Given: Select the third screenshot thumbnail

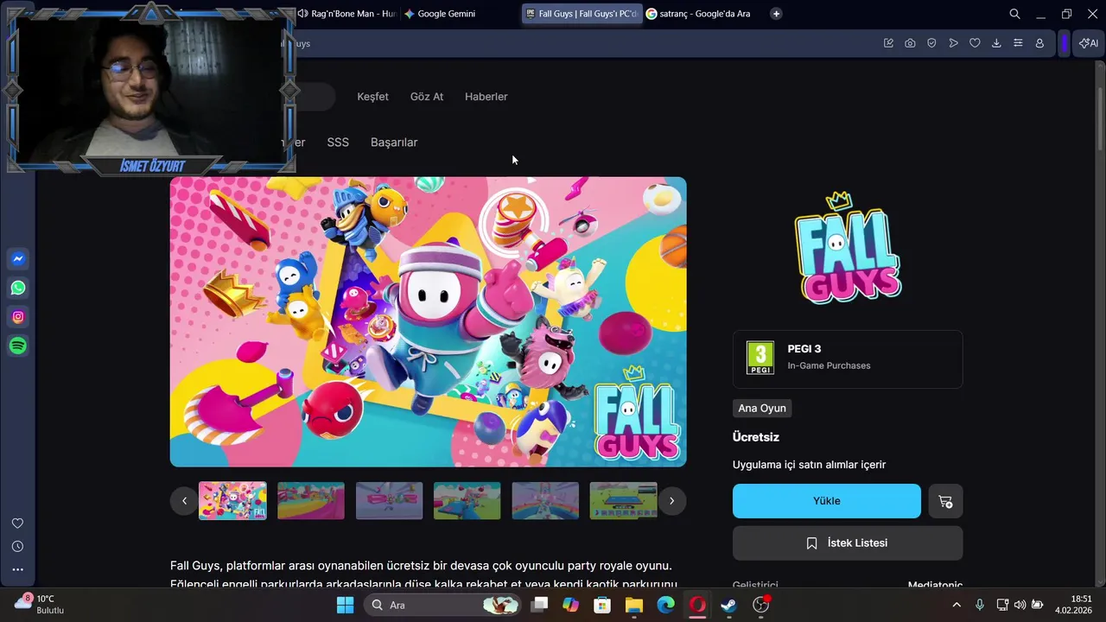Looking at the screenshot, I should pos(389,501).
